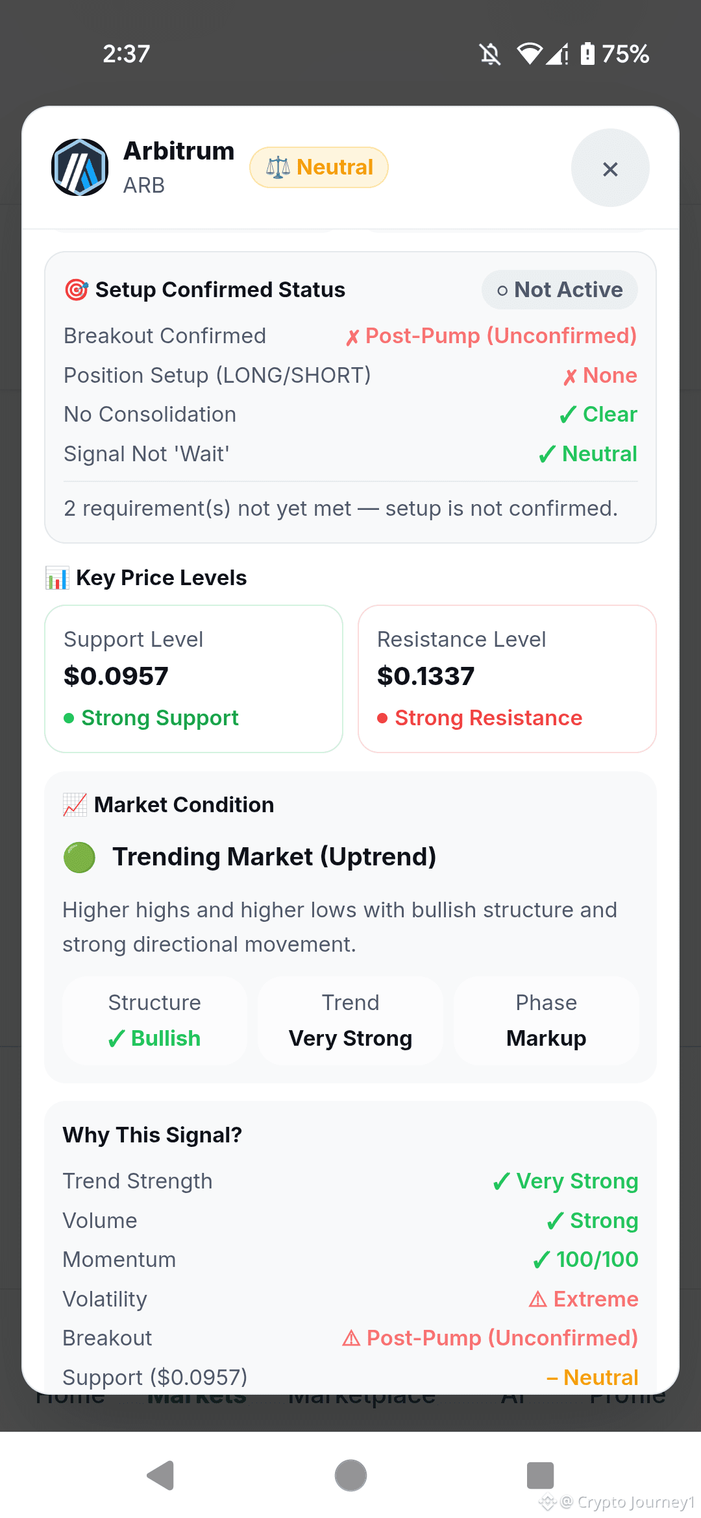Tap the muted notifications bell in status bar
Screen dimensions: 701x1518
(x=490, y=54)
